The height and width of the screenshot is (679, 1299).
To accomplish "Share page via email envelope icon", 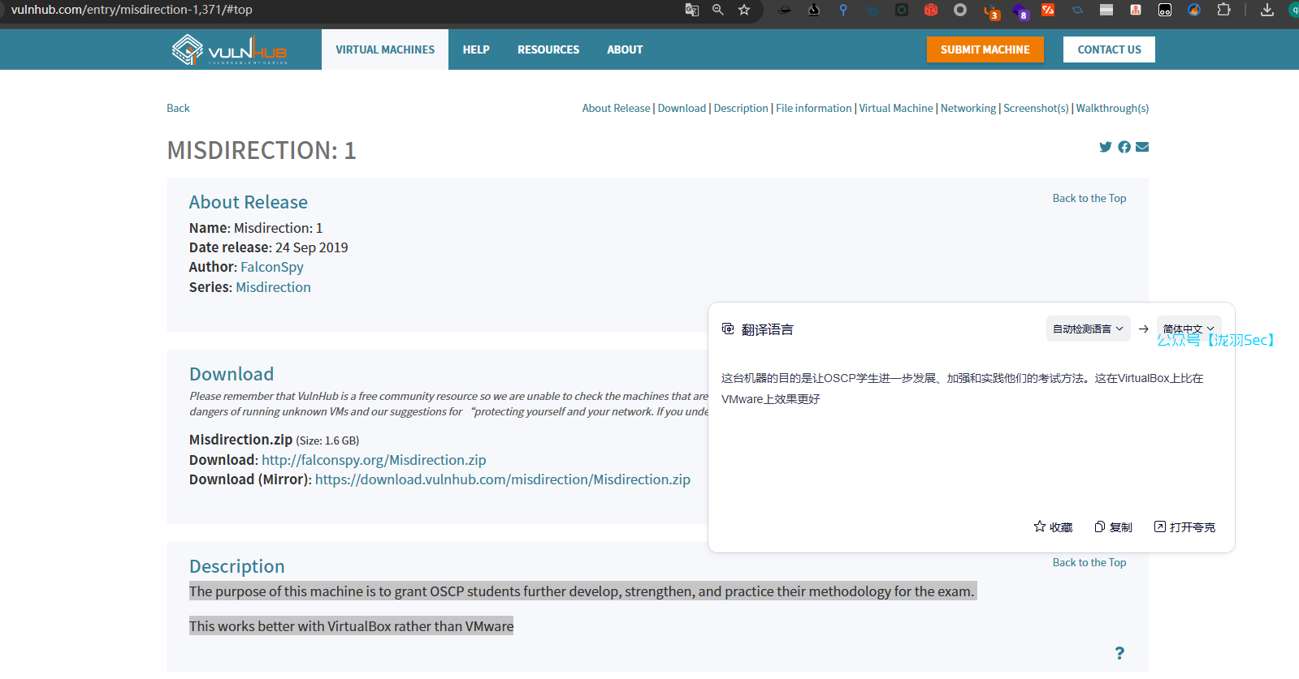I will pos(1142,147).
